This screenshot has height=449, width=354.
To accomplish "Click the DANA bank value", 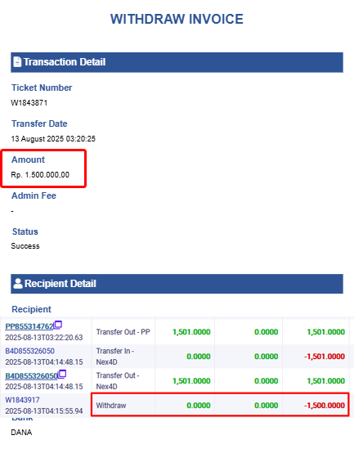I will (x=21, y=433).
